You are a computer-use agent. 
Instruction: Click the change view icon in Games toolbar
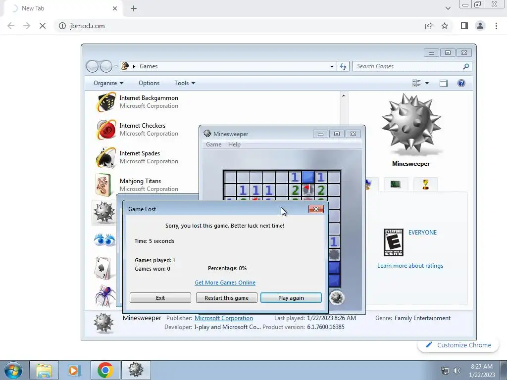click(416, 83)
